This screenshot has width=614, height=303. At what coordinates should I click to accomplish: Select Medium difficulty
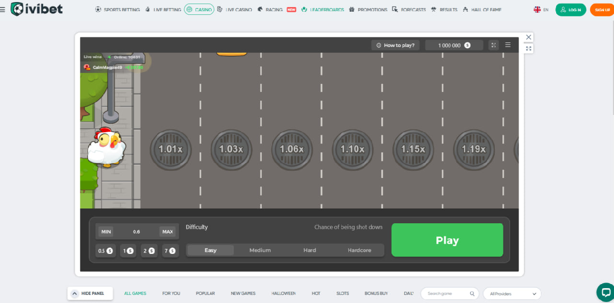[260, 250]
